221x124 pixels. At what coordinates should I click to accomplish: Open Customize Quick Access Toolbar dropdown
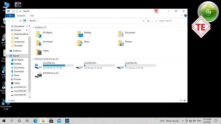(x=20, y=11)
